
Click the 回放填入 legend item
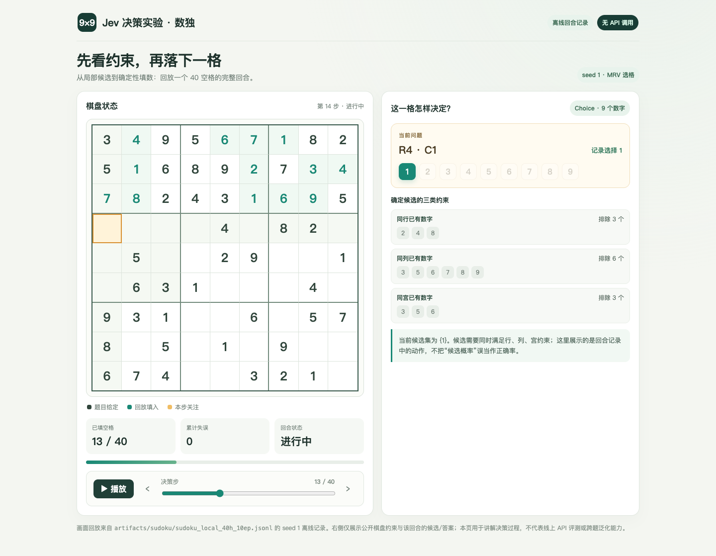pos(143,407)
